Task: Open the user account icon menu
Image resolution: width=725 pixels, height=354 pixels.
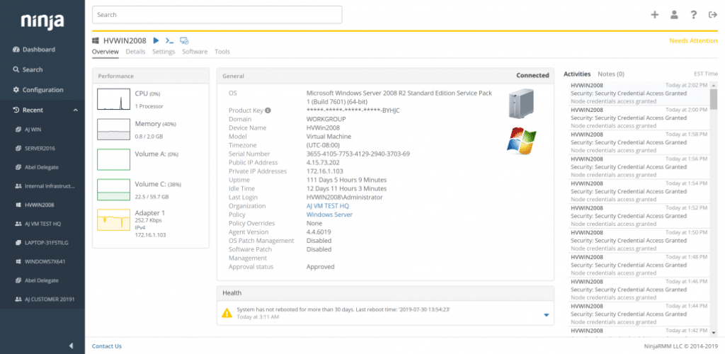Action: tap(674, 15)
